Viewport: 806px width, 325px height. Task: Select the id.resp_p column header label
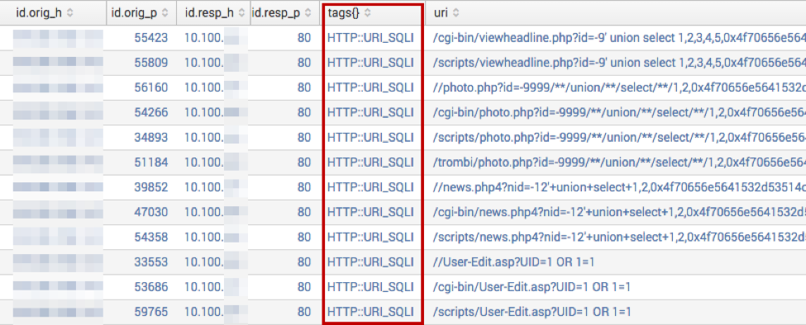click(x=276, y=13)
